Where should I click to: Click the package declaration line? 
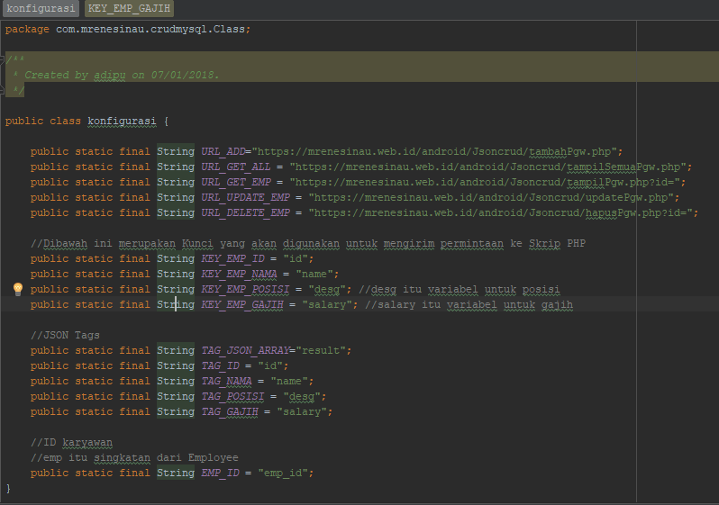pos(128,29)
